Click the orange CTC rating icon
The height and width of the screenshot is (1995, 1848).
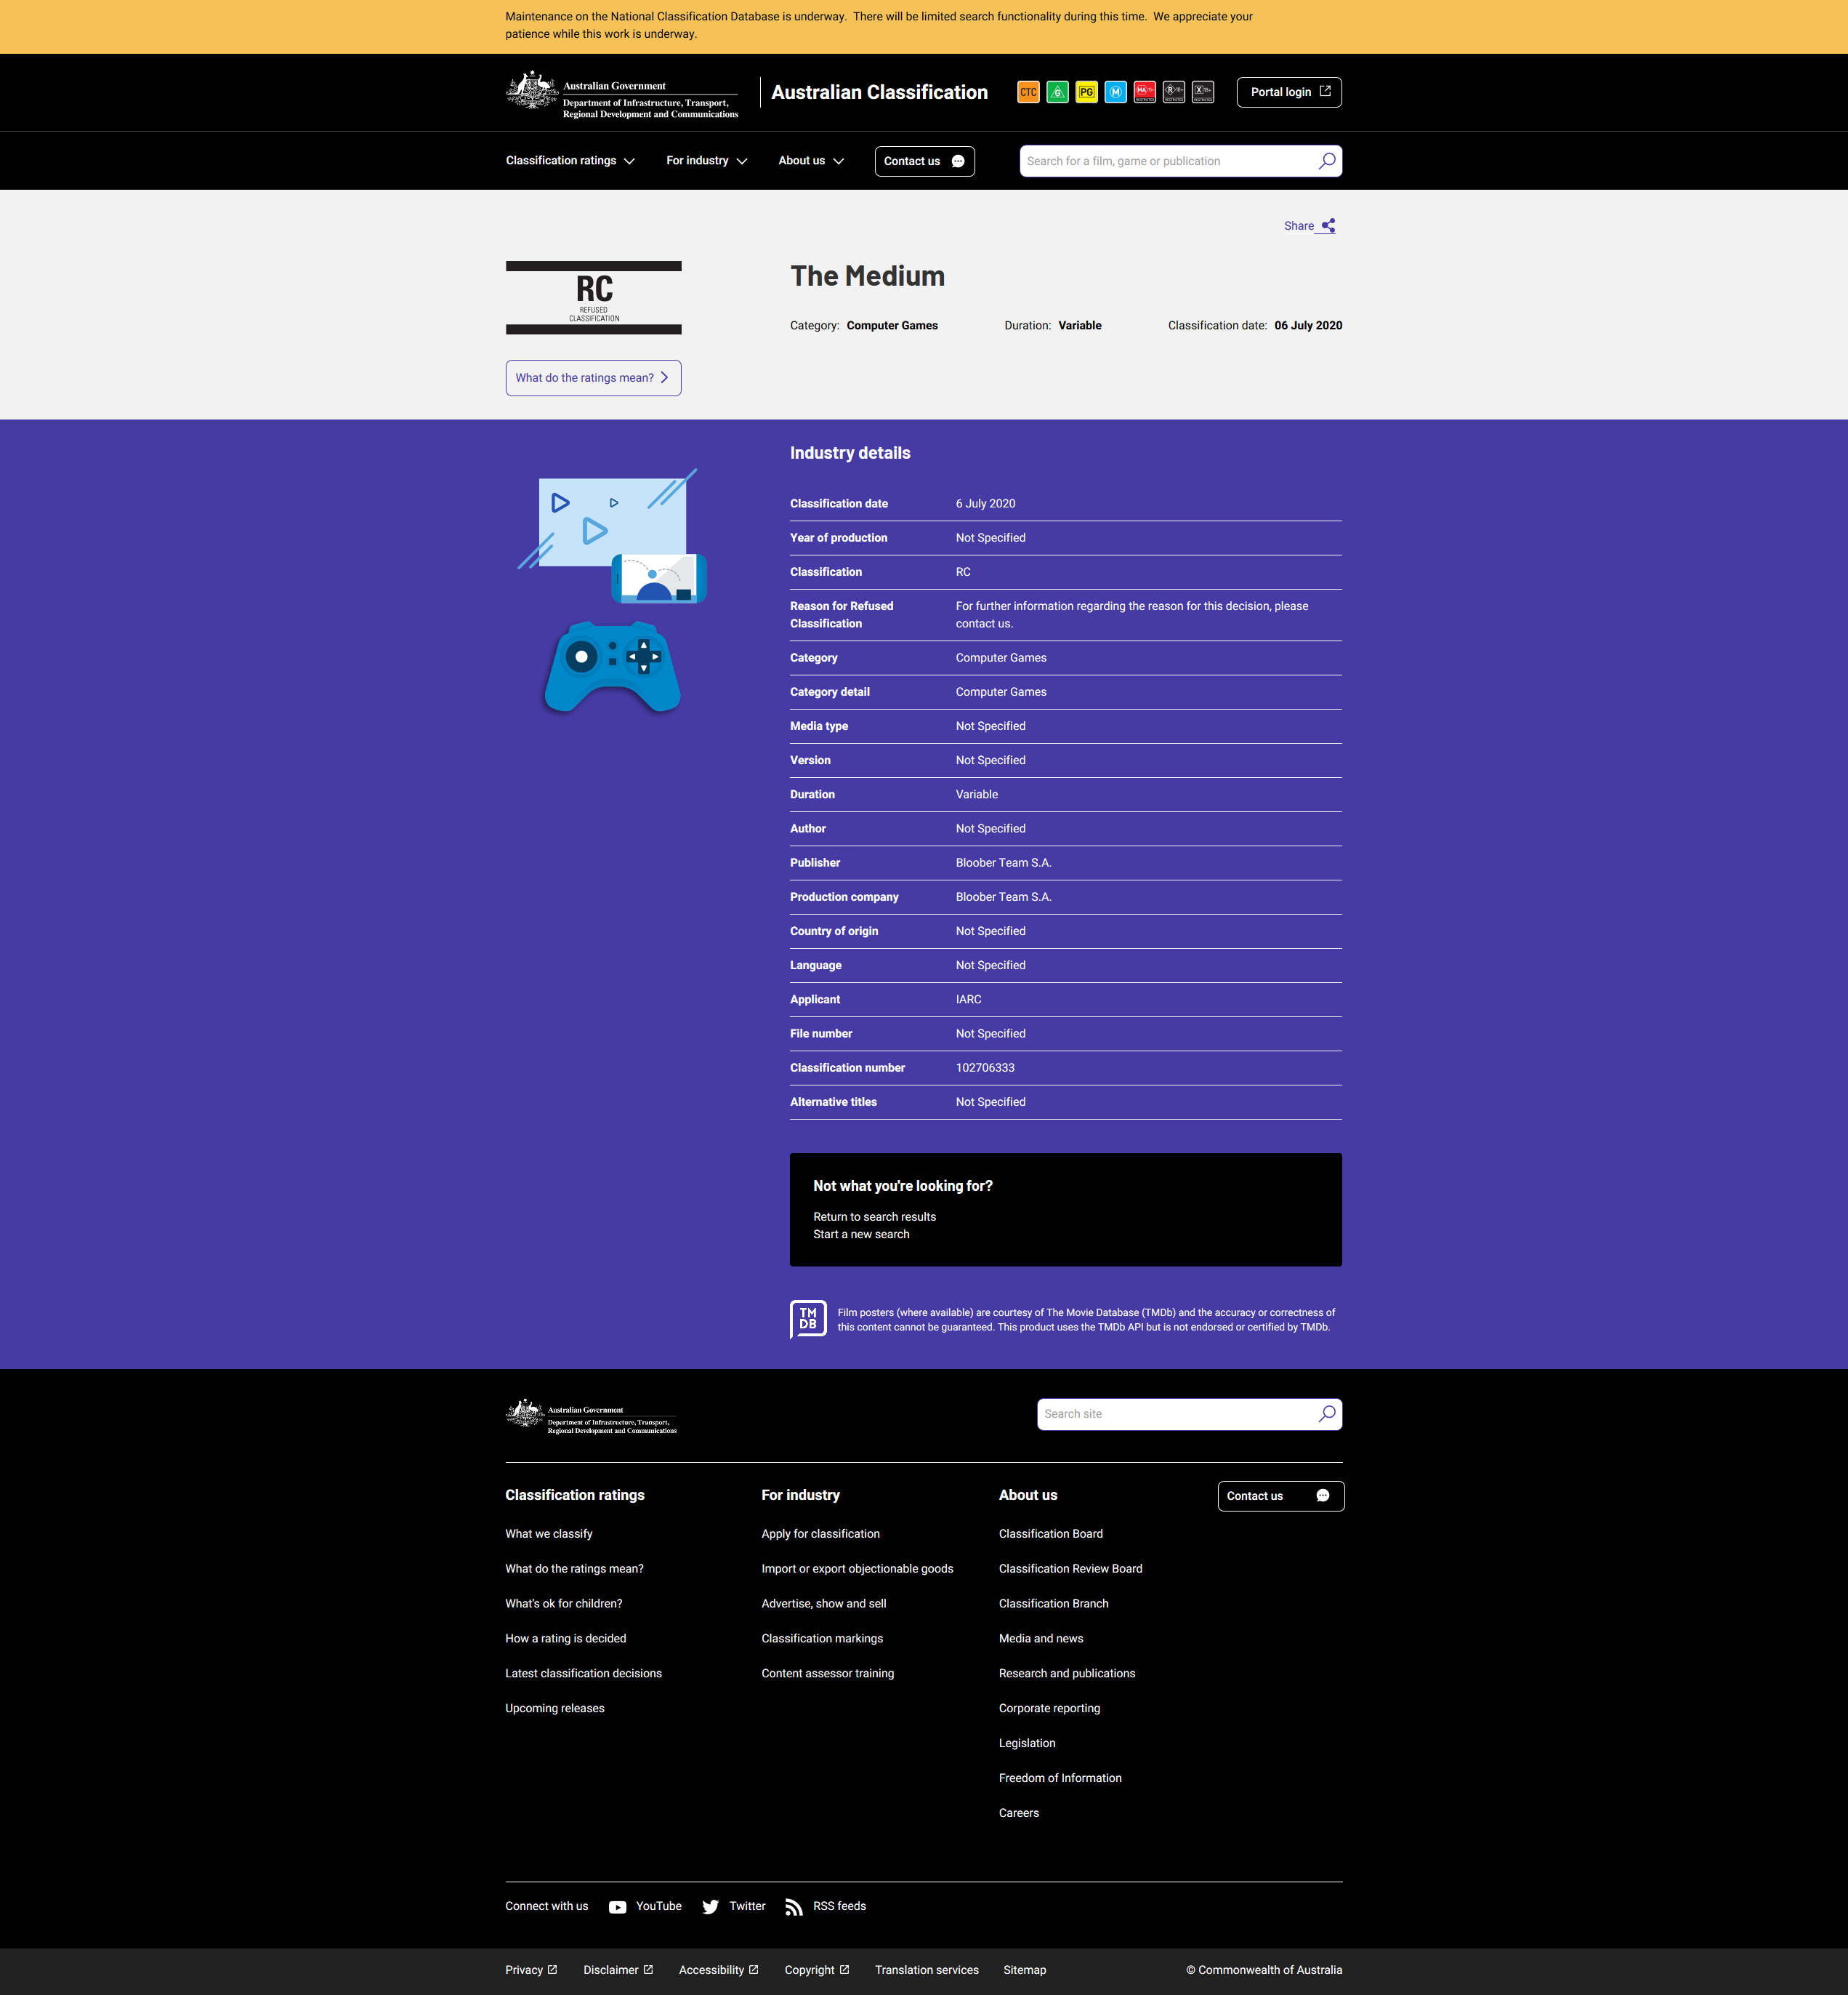point(1028,92)
